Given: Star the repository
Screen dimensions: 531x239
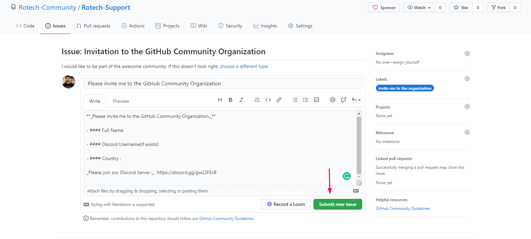Looking at the screenshot, I should pos(461,7).
